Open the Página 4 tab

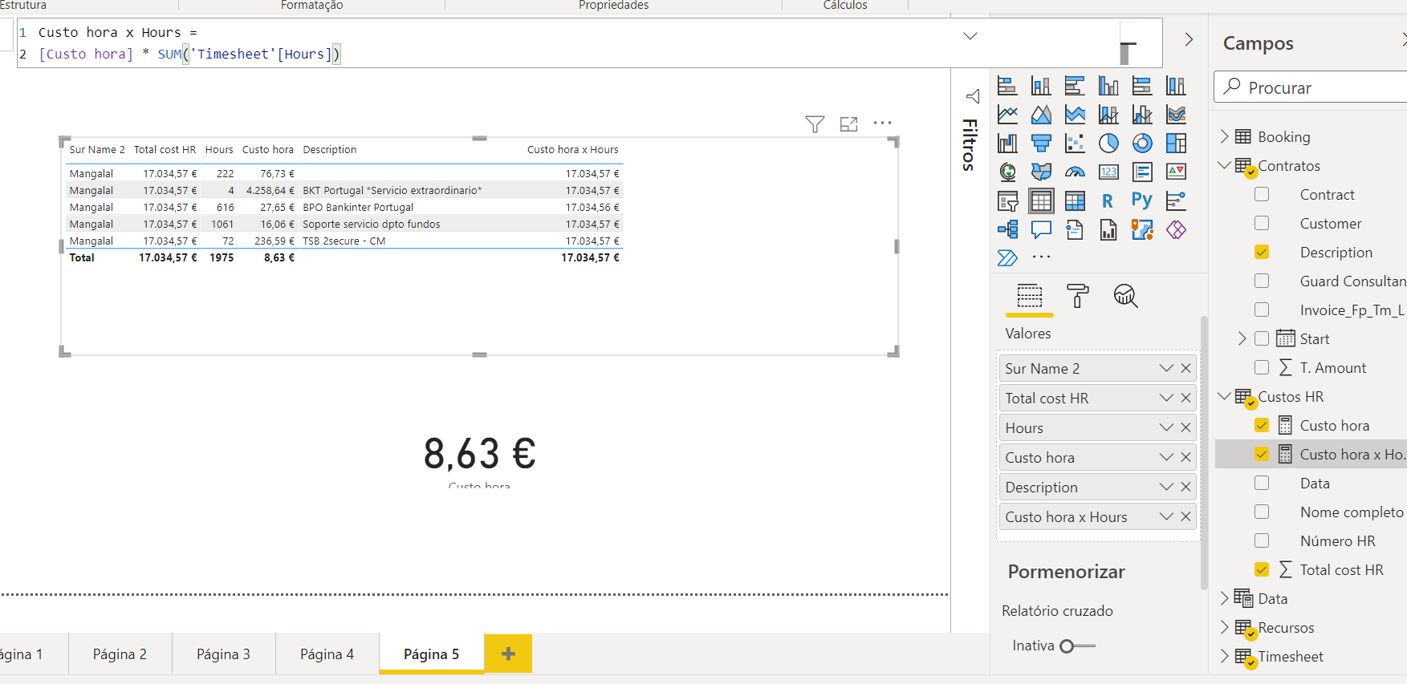point(327,654)
